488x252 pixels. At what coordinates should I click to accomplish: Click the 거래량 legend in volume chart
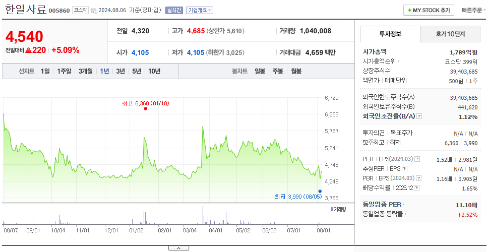338,209
